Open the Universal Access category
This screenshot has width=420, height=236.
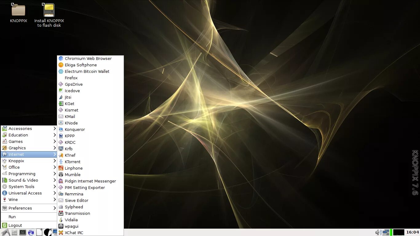tap(29, 193)
